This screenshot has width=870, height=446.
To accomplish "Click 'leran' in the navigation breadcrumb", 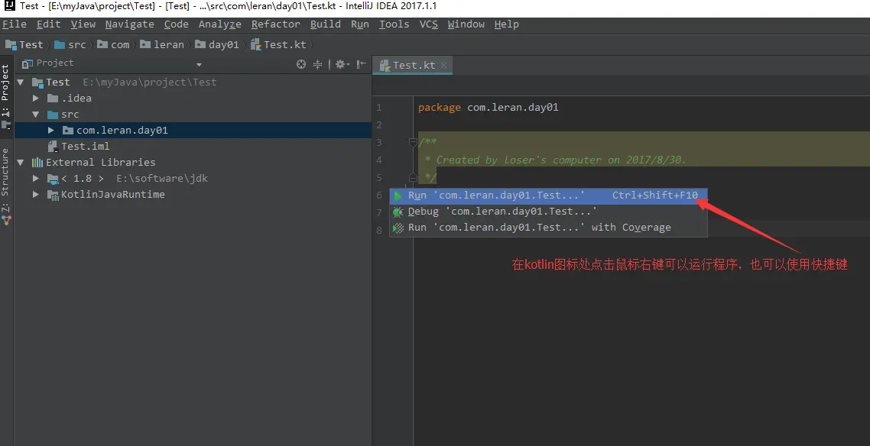I will (169, 45).
